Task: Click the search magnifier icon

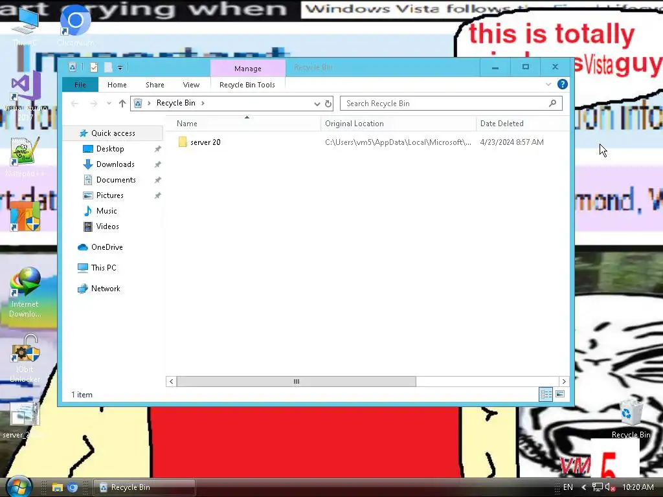Action: point(552,103)
